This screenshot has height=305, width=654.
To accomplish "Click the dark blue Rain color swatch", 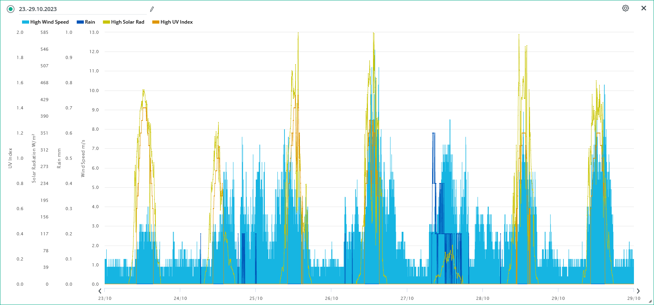I will click(80, 22).
